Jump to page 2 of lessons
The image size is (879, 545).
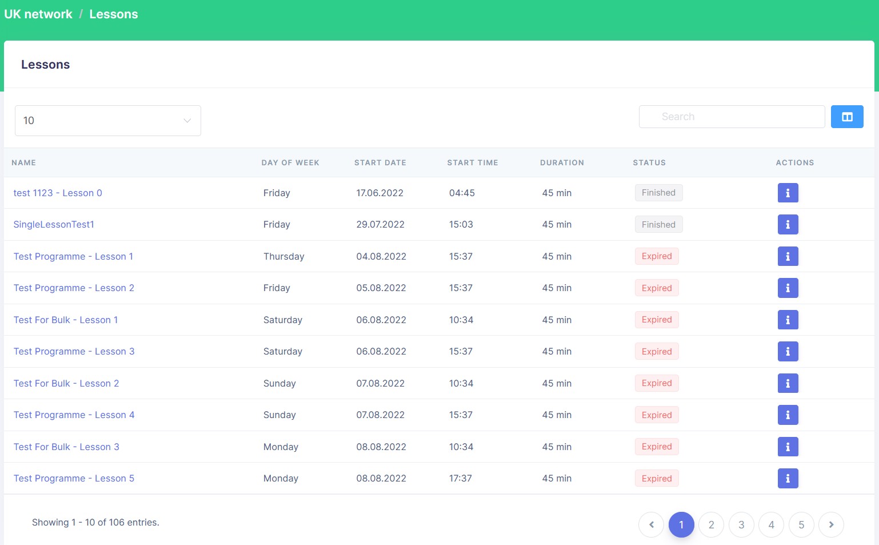[x=711, y=525]
